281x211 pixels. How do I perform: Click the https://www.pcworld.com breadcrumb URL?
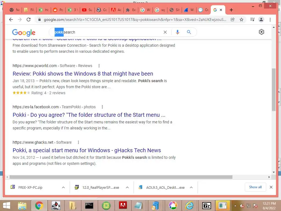35,66
